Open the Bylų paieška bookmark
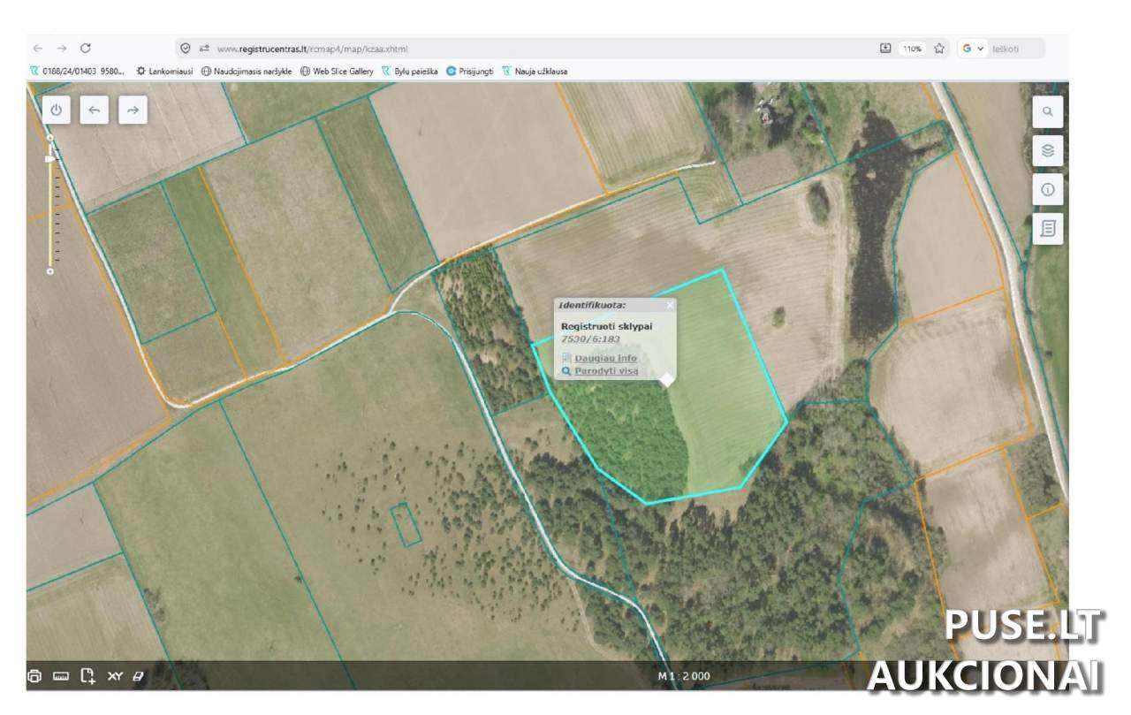Screen dimensions: 1131x715 (409, 71)
